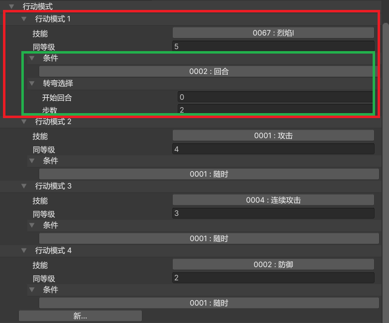Open the 0002 : 回合 condition selector
This screenshot has width=389, height=323.
pos(209,71)
